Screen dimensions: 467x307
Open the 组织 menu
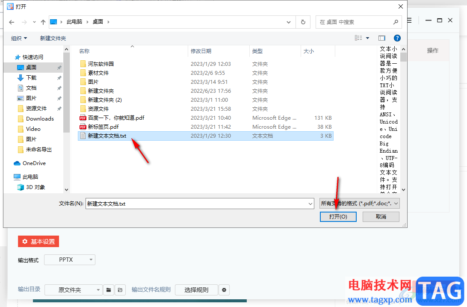coord(19,38)
